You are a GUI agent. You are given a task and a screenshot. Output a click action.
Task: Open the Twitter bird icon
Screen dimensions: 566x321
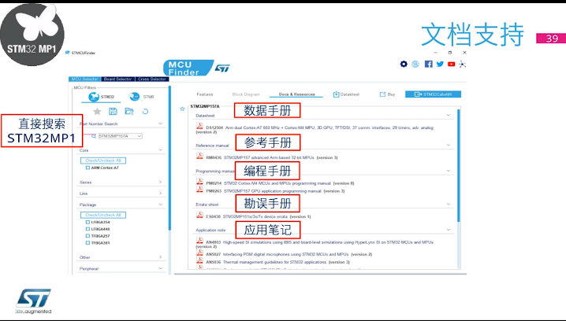(x=440, y=65)
